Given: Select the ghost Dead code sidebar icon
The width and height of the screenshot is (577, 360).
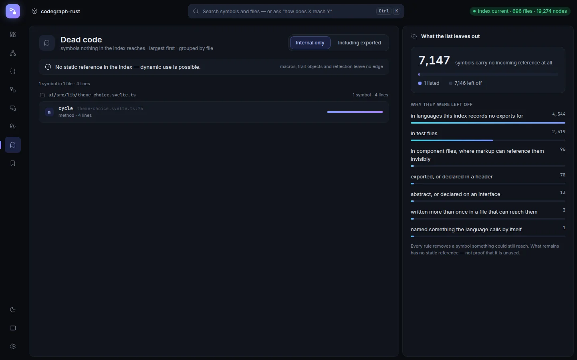Looking at the screenshot, I should click(13, 145).
